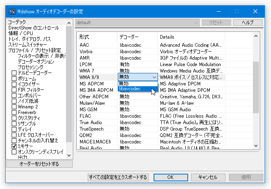Click the codec list scrollbar thumb
The image size is (271, 189).
point(256,87)
